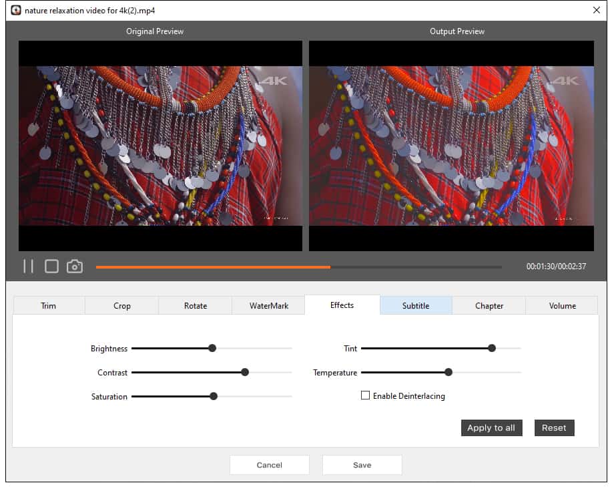Viewport: 612px width, 487px height.
Task: Pause the video playback
Action: [28, 267]
